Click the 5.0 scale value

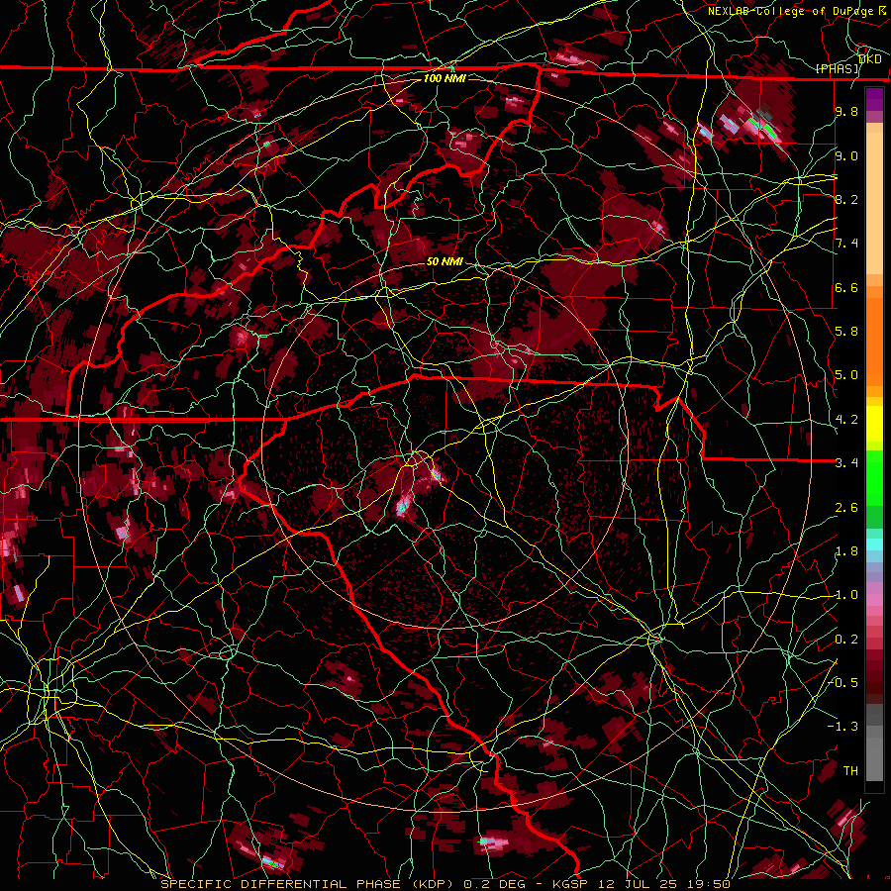pos(846,375)
